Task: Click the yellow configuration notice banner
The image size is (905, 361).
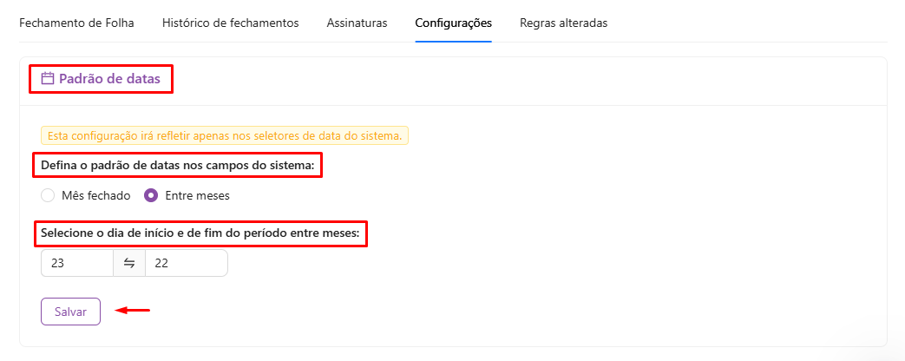Action: (x=224, y=135)
